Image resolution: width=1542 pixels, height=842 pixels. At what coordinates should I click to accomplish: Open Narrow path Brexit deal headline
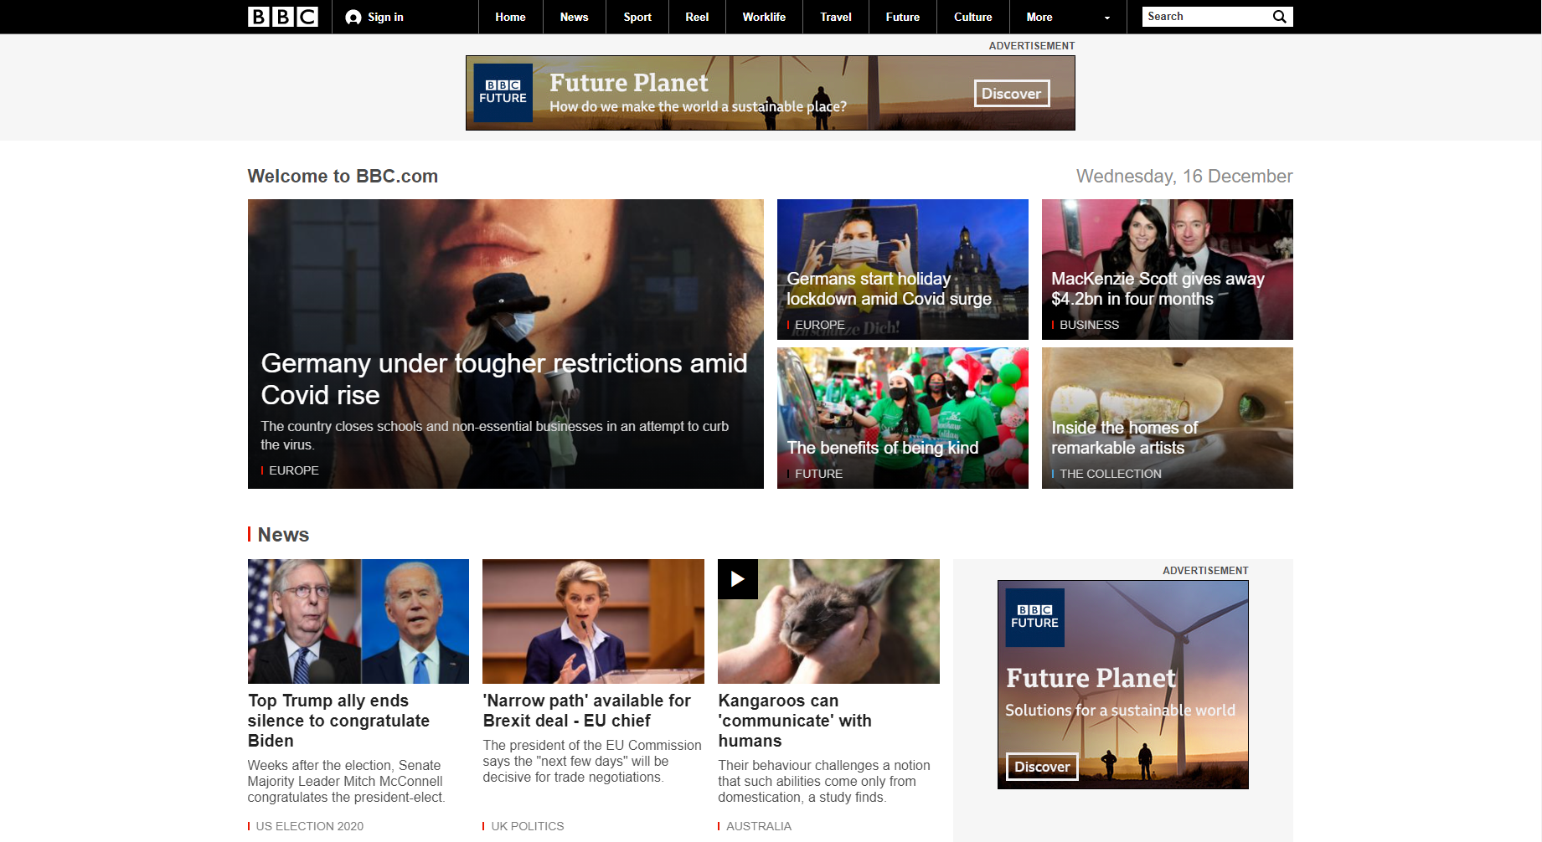[x=586, y=711]
